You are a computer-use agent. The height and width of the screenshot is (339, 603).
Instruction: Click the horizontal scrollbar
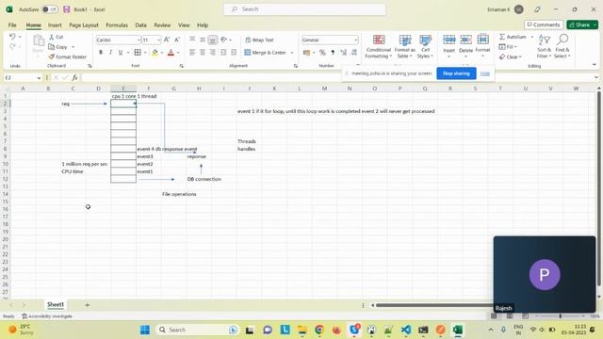coord(434,305)
